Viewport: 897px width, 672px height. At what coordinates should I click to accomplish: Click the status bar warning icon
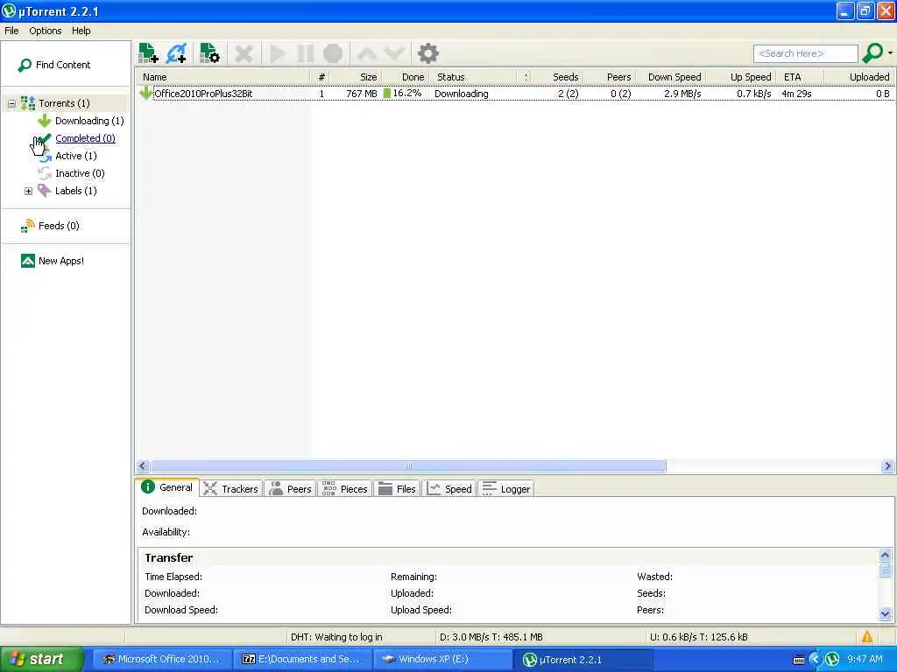tap(867, 637)
